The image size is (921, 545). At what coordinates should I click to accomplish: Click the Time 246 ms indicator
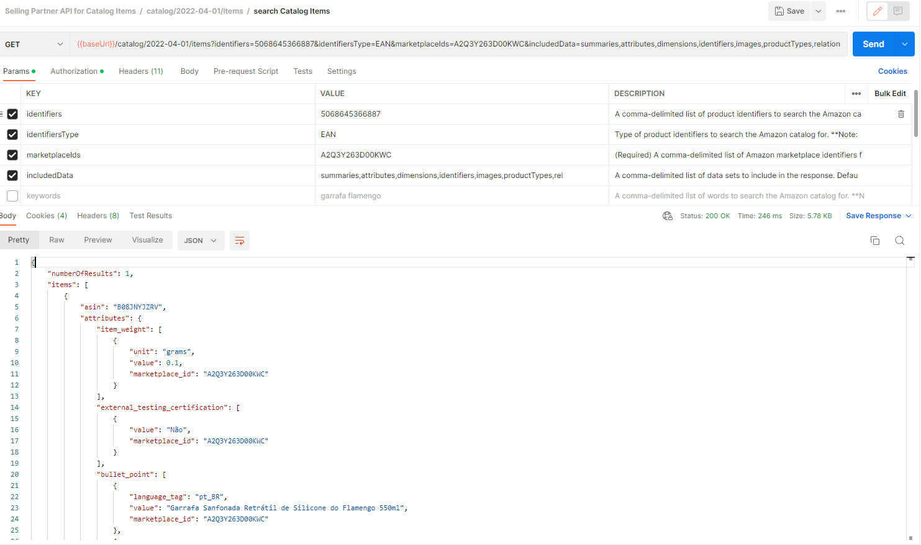(760, 216)
